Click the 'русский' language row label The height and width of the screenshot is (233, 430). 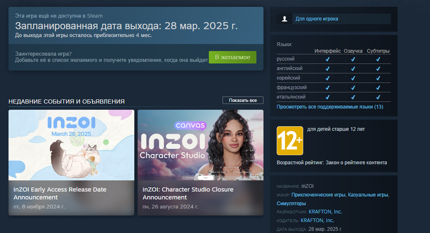coord(285,59)
